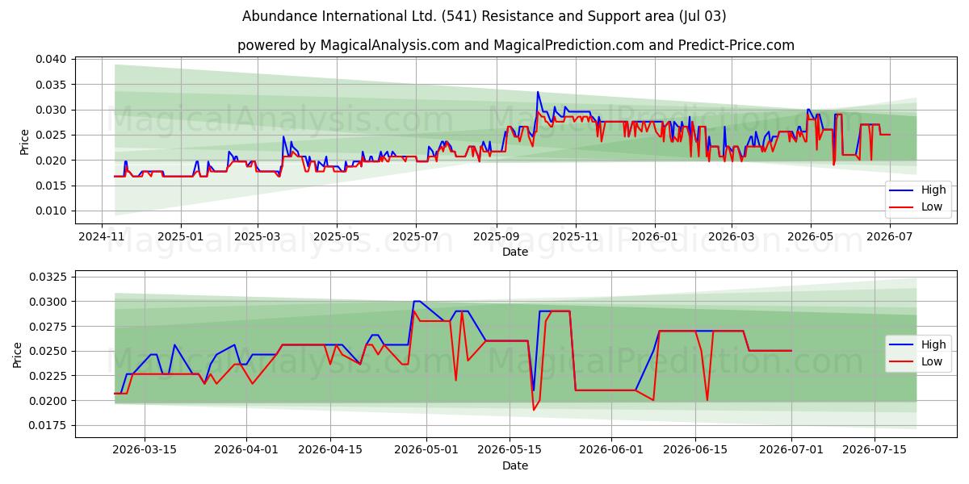Click the '2026-05-01' bottom x-axis tick
The width and height of the screenshot is (969, 484).
[x=426, y=450]
